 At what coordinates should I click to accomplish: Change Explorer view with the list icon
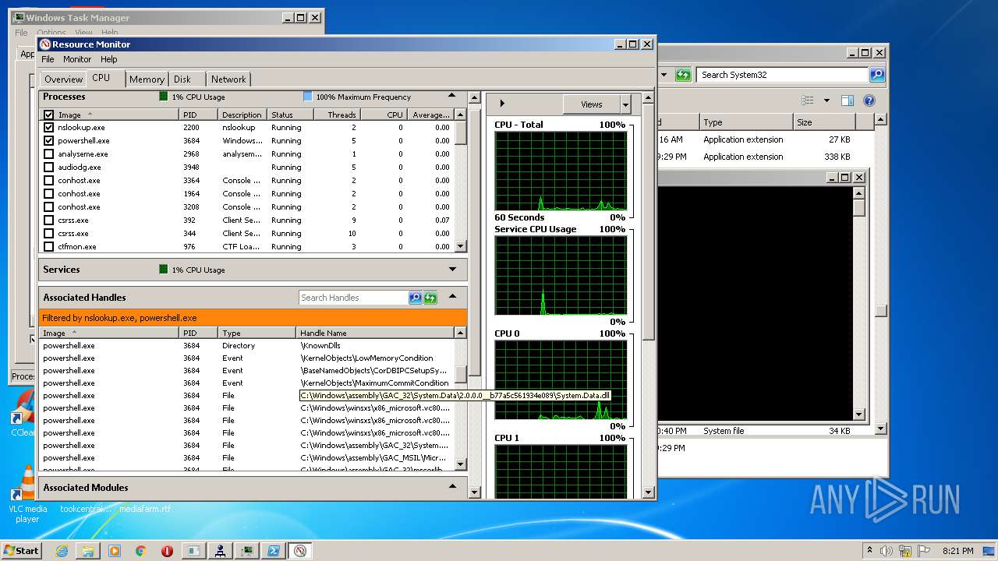click(808, 101)
